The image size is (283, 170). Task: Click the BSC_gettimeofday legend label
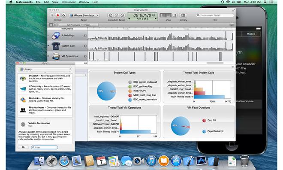[143, 86]
